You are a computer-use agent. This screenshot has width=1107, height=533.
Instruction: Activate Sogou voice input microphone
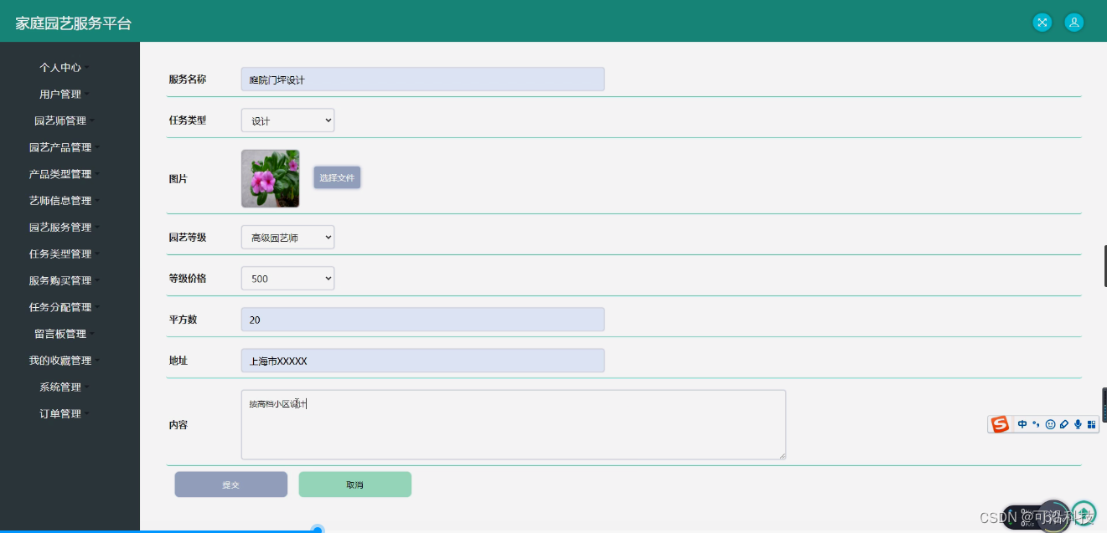pos(1078,424)
